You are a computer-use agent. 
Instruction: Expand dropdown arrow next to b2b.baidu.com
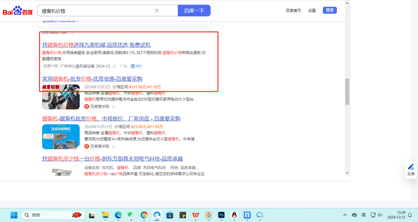tap(71, 33)
